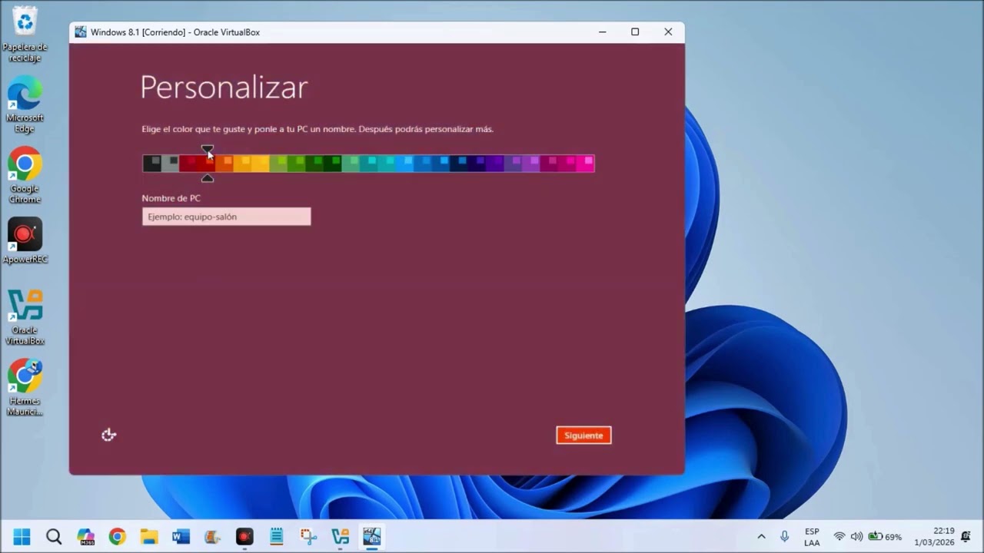The image size is (984, 553).
Task: Switch to running Windows 8.1 VM taskbar icon
Action: pos(372,536)
